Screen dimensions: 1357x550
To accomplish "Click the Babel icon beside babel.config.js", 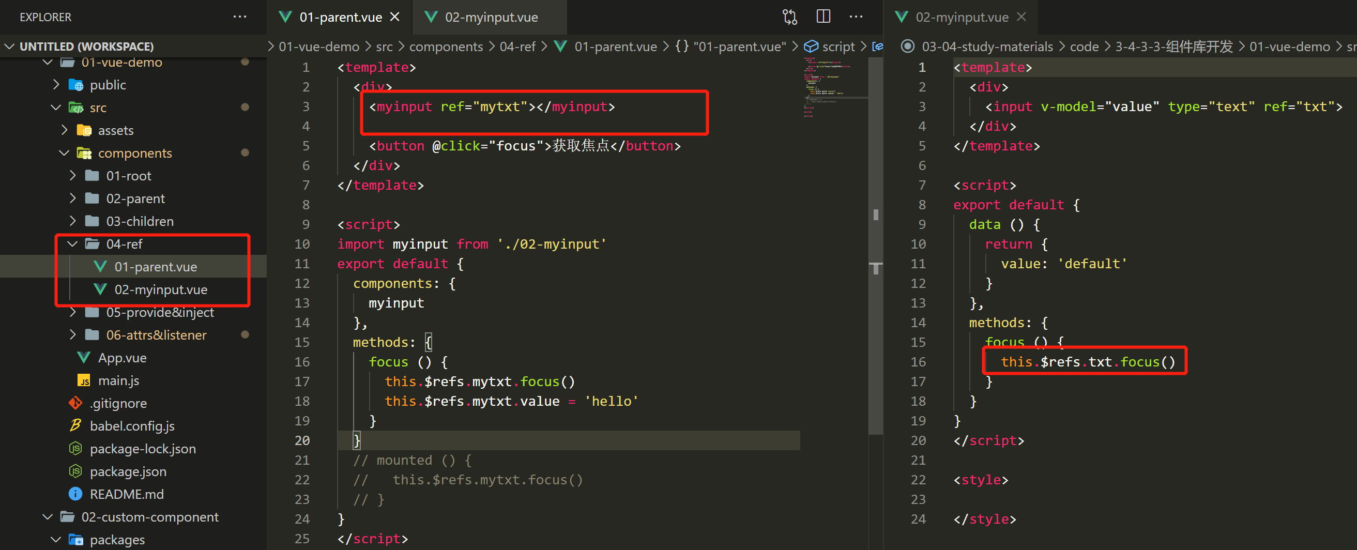I will pos(75,425).
